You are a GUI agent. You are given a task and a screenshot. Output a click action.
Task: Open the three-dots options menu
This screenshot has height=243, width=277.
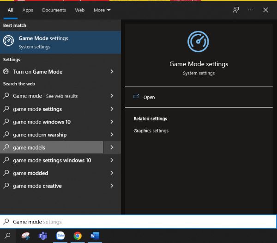coord(251,10)
